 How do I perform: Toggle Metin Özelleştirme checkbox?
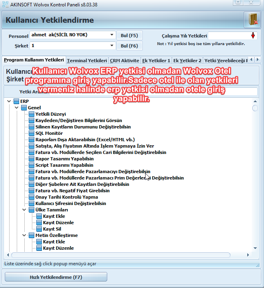click(x=32, y=235)
